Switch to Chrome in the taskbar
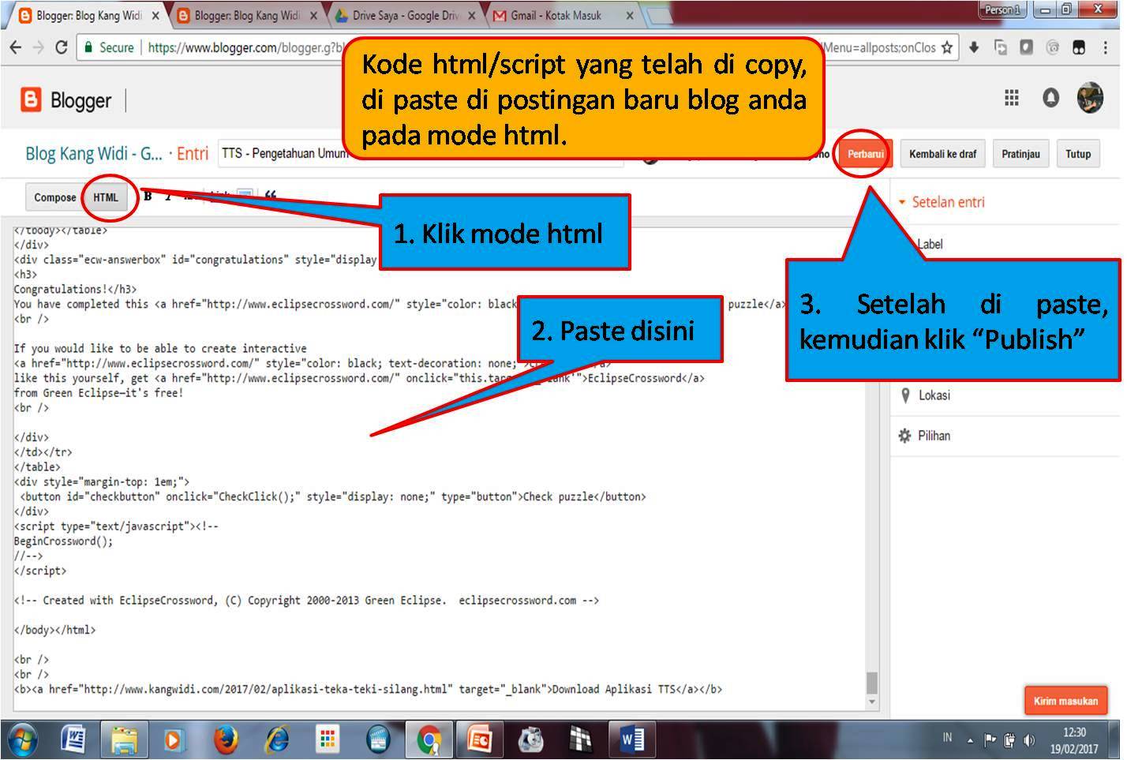 [429, 740]
